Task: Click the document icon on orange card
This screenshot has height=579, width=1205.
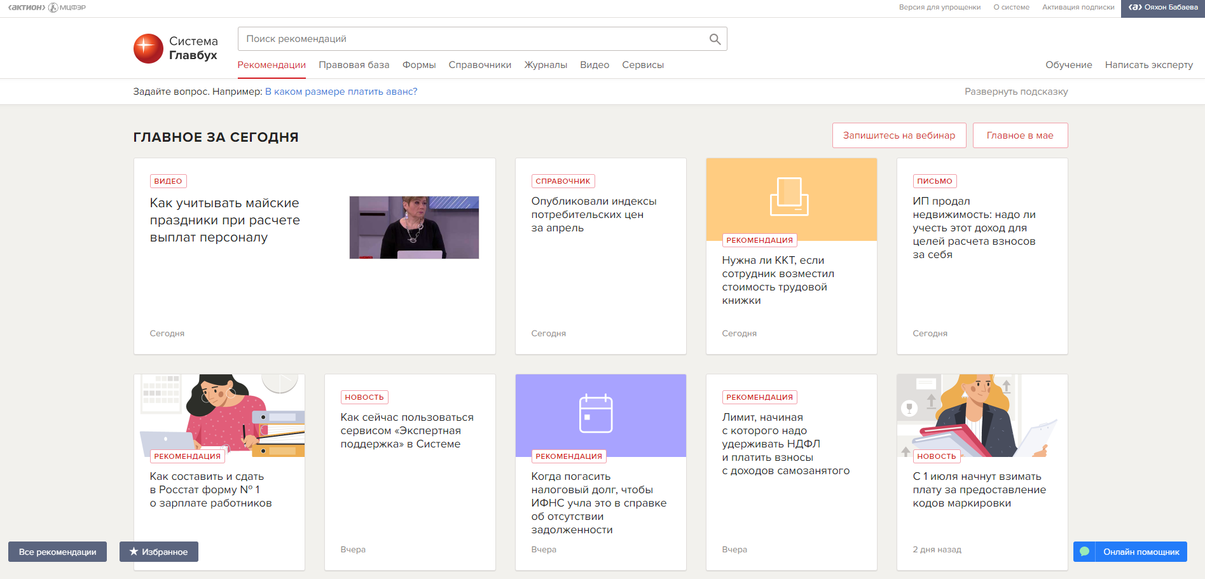Action: (789, 196)
